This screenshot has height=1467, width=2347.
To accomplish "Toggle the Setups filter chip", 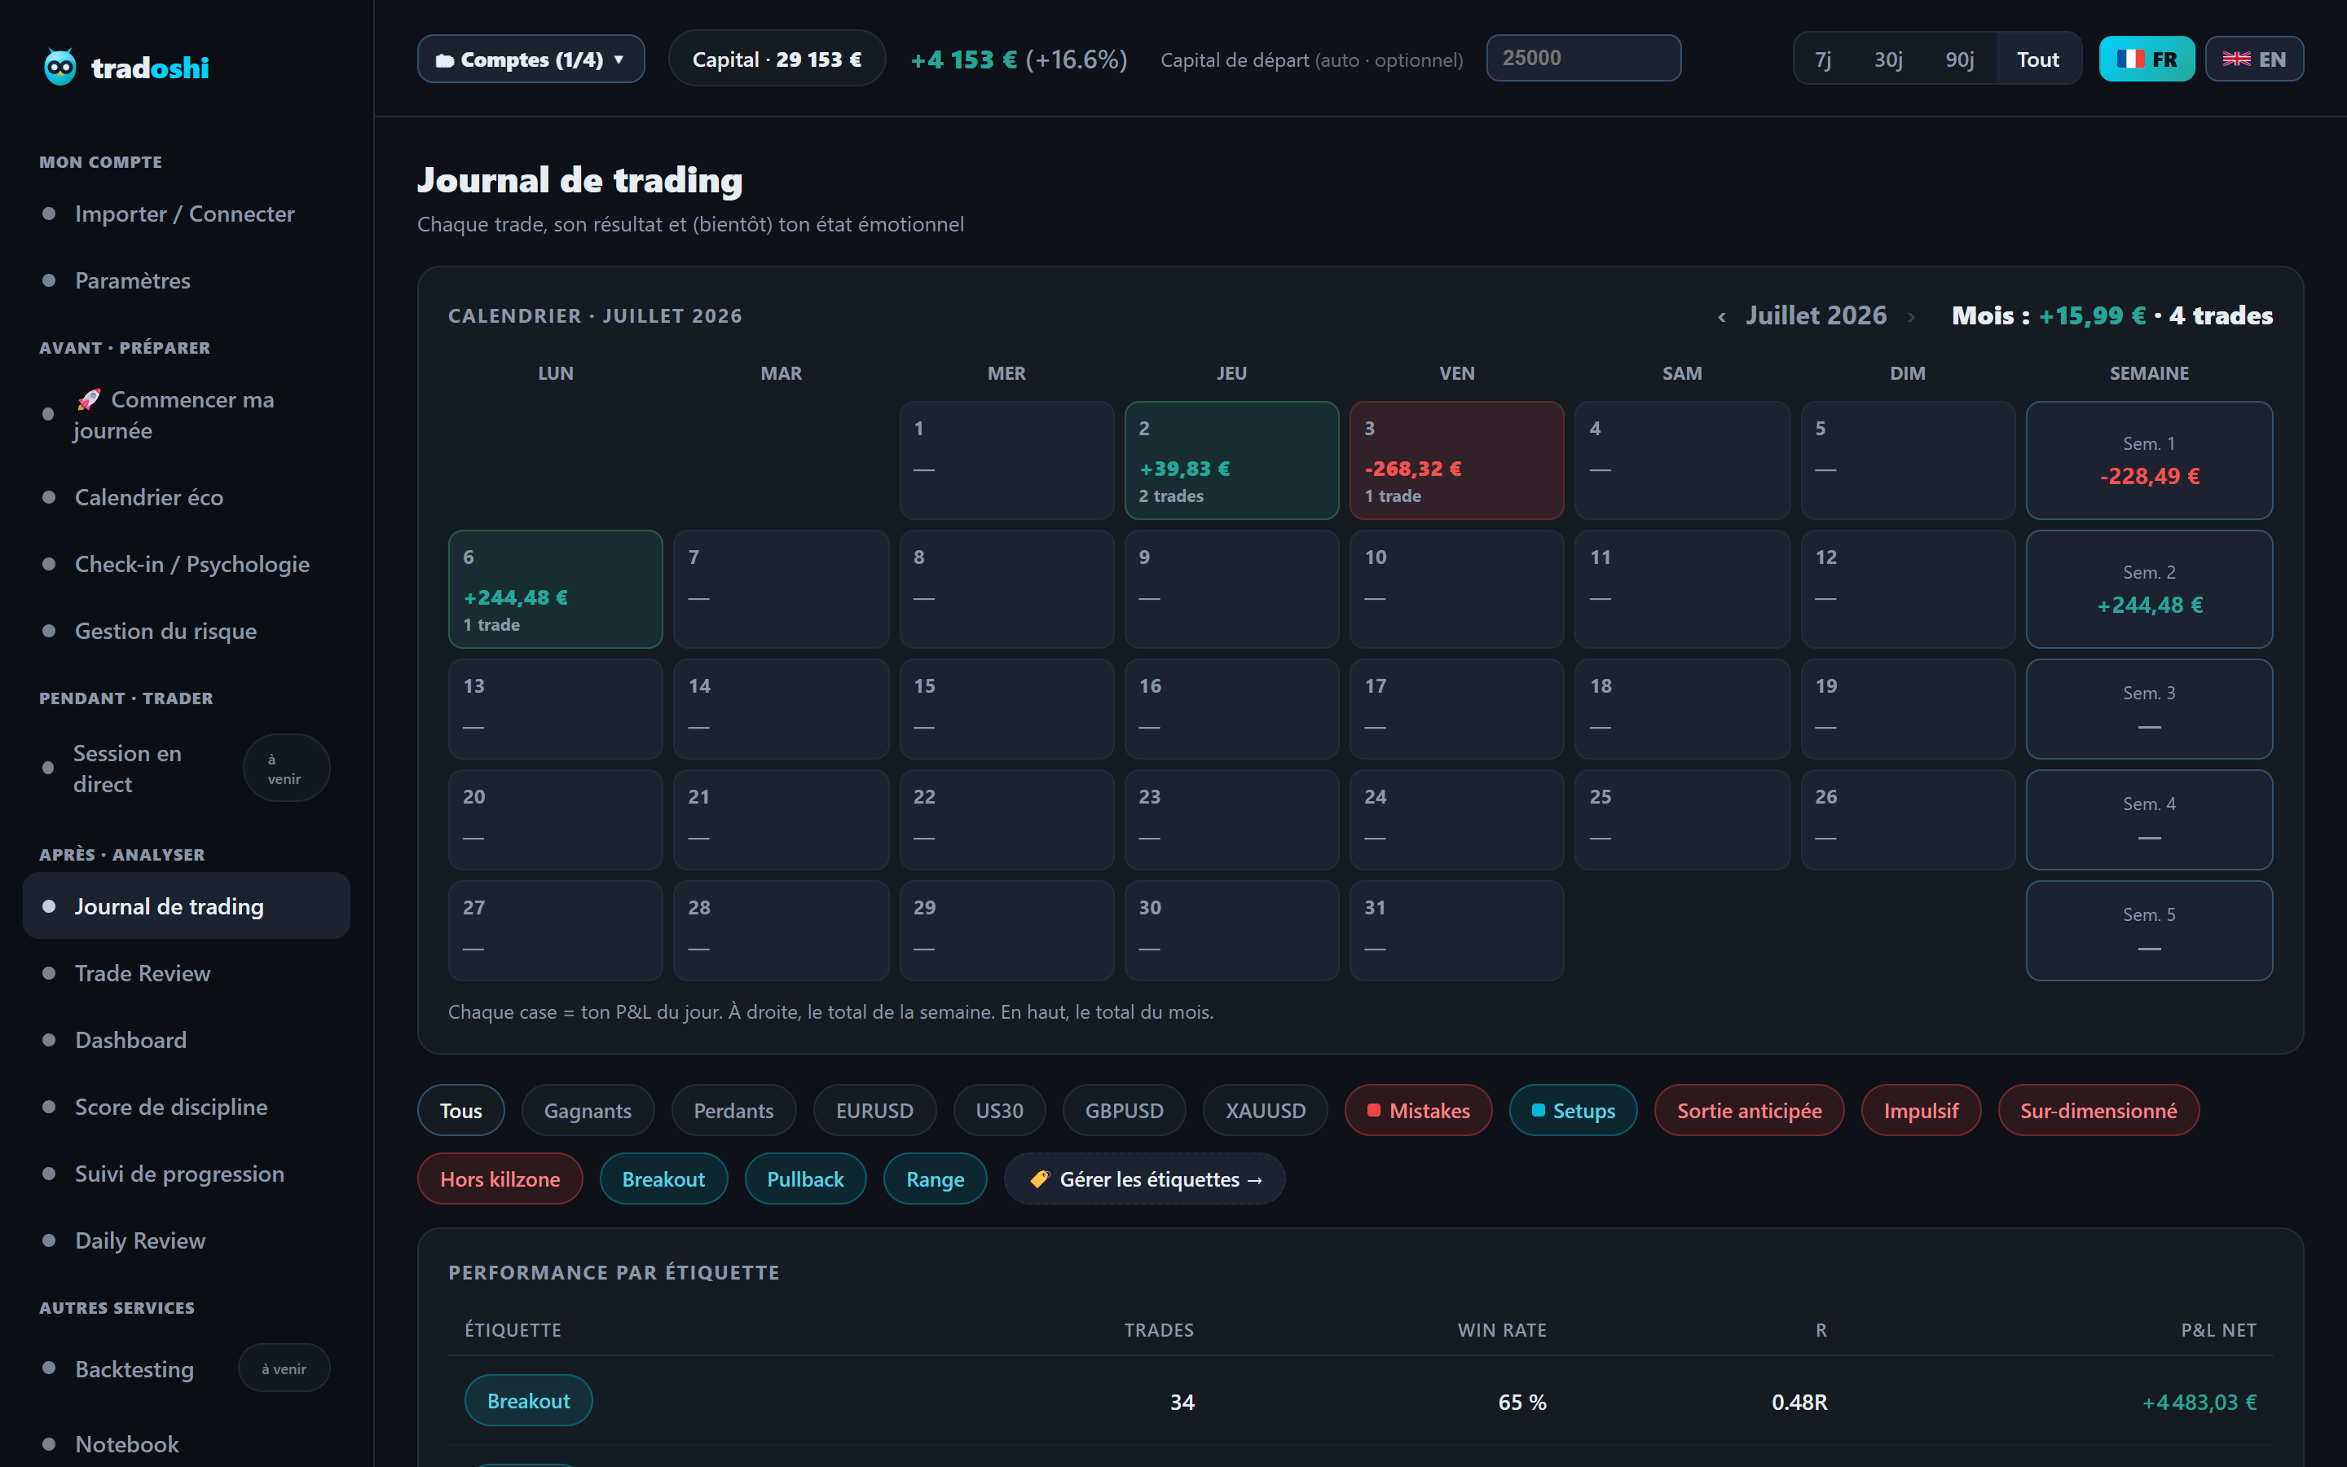I will click(x=1573, y=1110).
